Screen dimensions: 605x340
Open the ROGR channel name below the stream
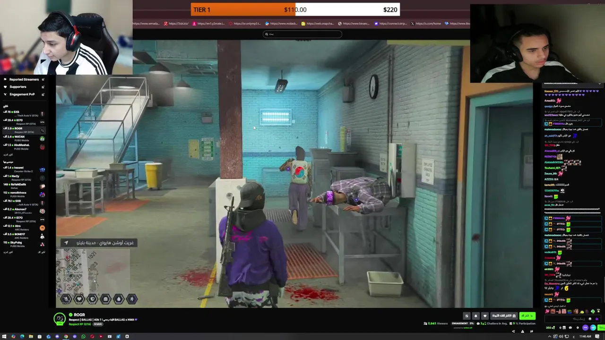(79, 315)
